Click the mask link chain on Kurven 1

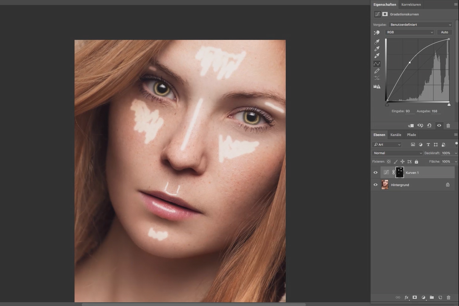click(394, 173)
